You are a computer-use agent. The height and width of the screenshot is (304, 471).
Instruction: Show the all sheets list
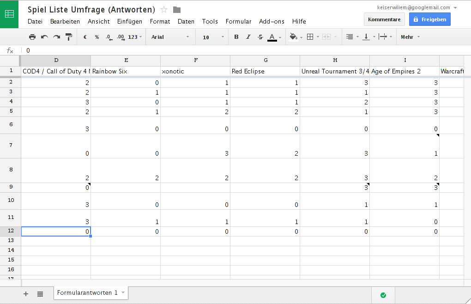click(x=40, y=294)
